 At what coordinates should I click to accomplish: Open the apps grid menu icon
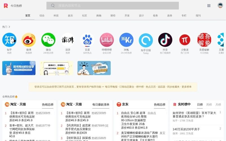point(209,6)
